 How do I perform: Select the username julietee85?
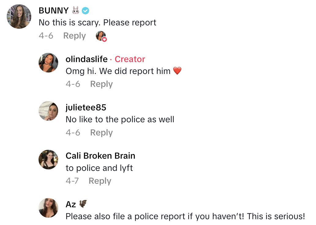point(86,107)
